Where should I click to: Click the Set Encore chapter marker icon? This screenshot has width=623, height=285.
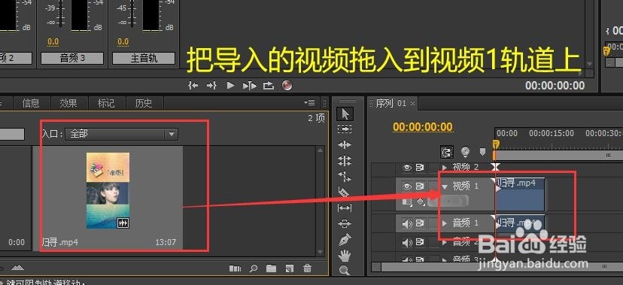coord(465,152)
